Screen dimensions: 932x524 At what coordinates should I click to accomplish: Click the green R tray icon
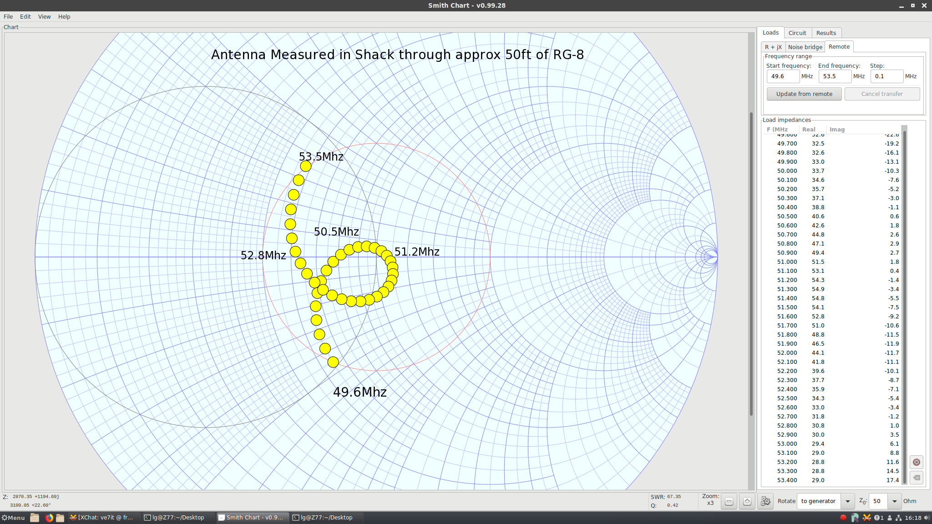(x=855, y=518)
